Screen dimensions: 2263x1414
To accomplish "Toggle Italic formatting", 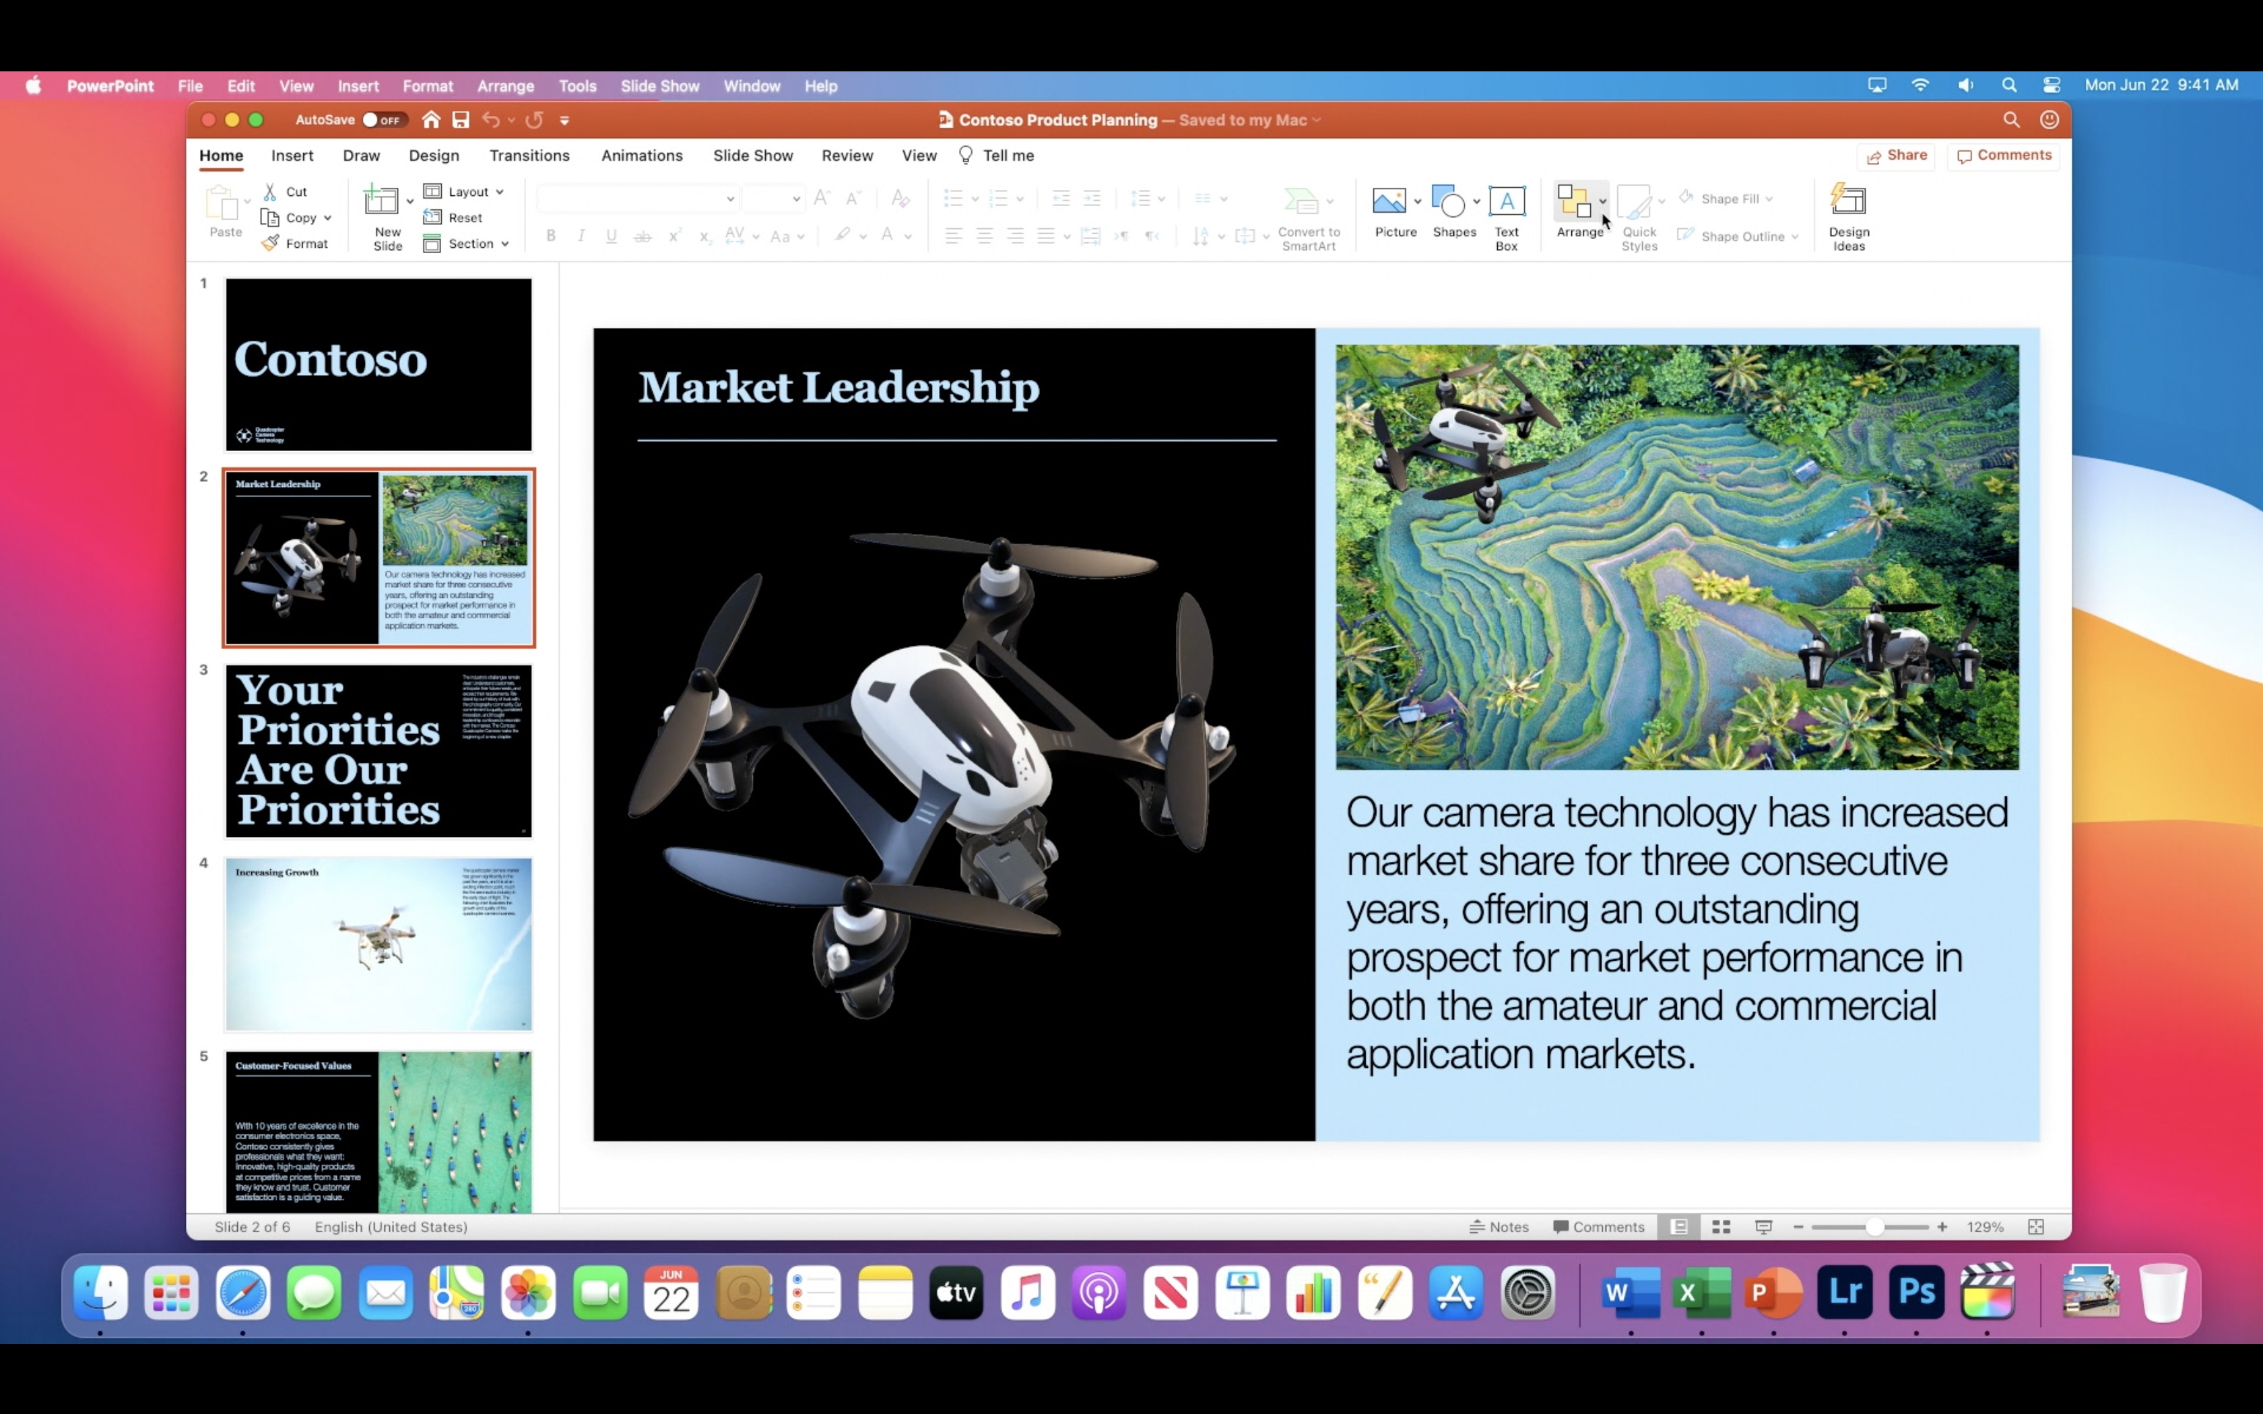I will (x=581, y=236).
